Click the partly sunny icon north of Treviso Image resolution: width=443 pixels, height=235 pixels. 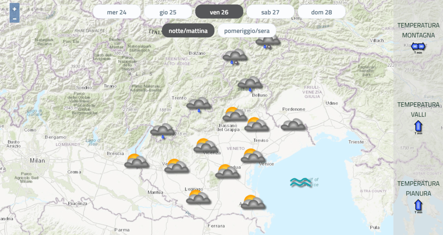tap(257, 124)
